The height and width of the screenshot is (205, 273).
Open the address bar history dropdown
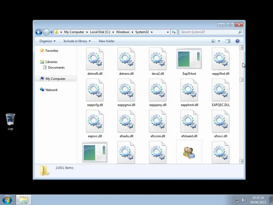[168, 32]
